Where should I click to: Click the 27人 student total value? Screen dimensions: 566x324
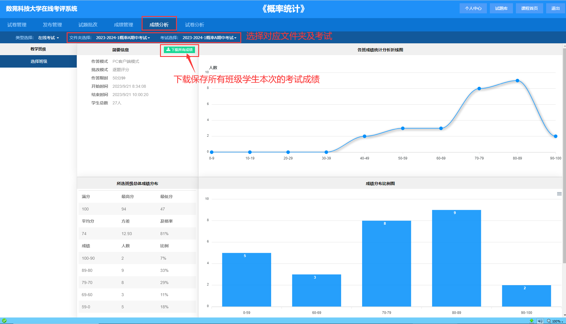click(117, 103)
